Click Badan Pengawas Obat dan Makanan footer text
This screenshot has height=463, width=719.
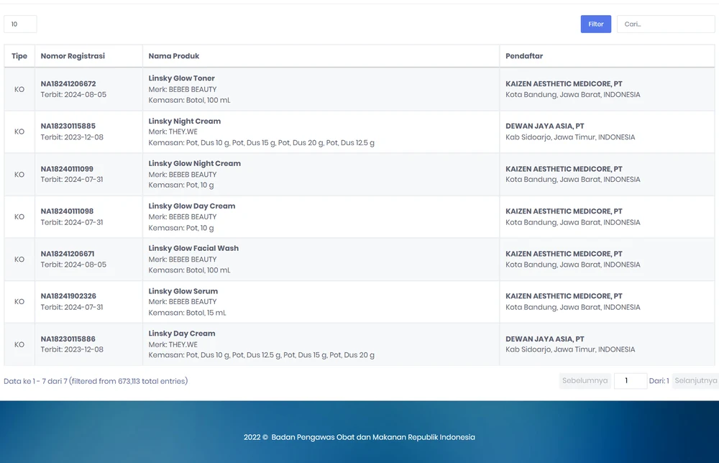click(372, 437)
